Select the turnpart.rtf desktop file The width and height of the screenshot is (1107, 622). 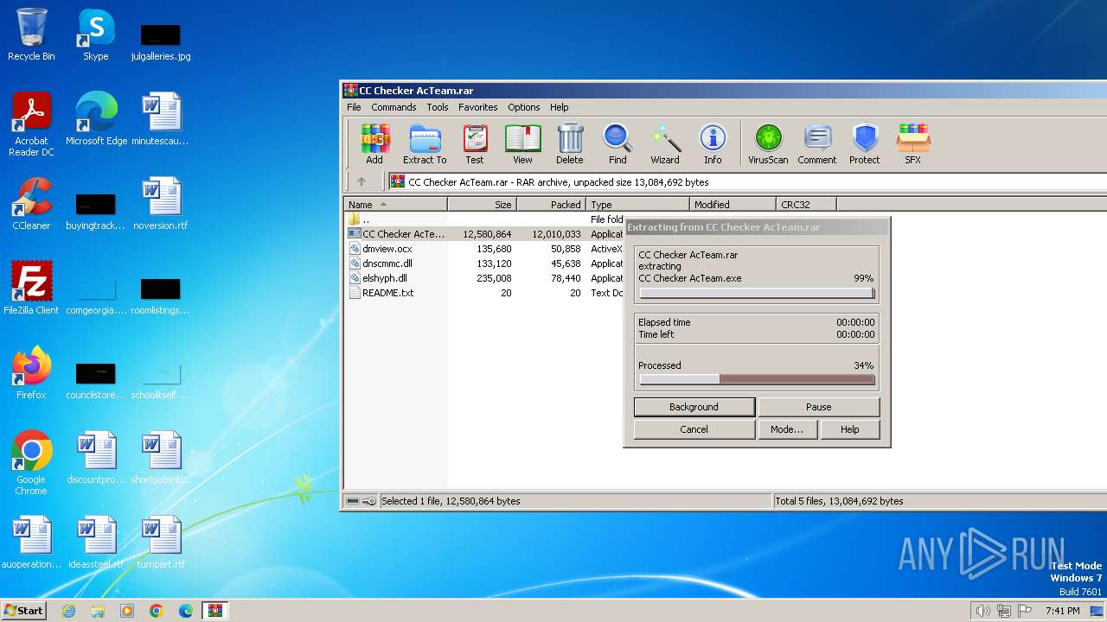(161, 543)
